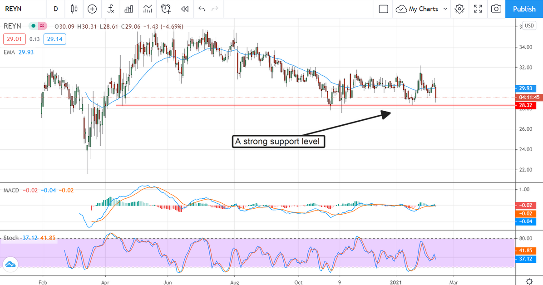Click the REYN symbol legend title
The width and height of the screenshot is (543, 285).
[x=12, y=26]
